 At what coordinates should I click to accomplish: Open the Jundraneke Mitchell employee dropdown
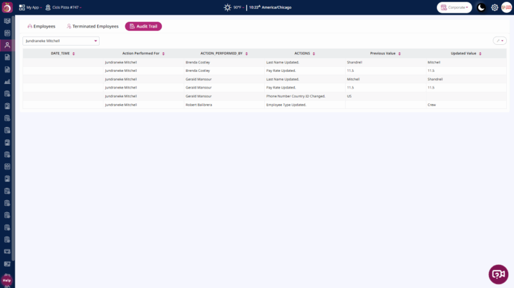(61, 40)
